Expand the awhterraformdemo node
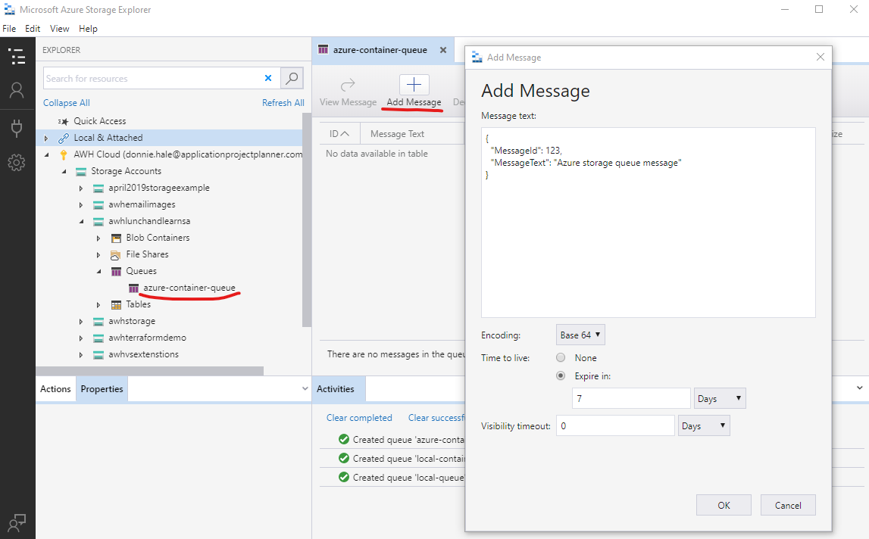The width and height of the screenshot is (869, 539). click(81, 338)
